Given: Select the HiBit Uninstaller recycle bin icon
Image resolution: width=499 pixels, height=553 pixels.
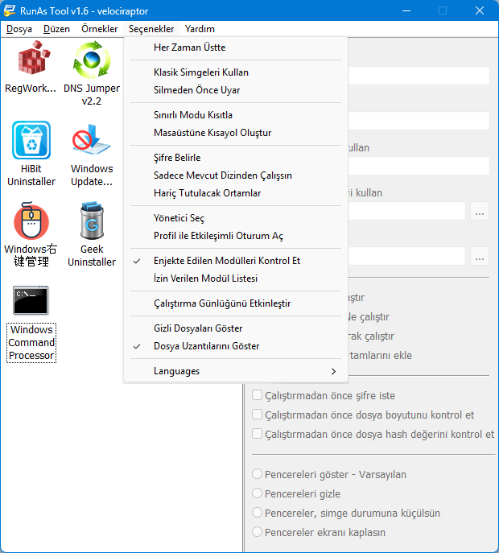Looking at the screenshot, I should pyautogui.click(x=31, y=140).
